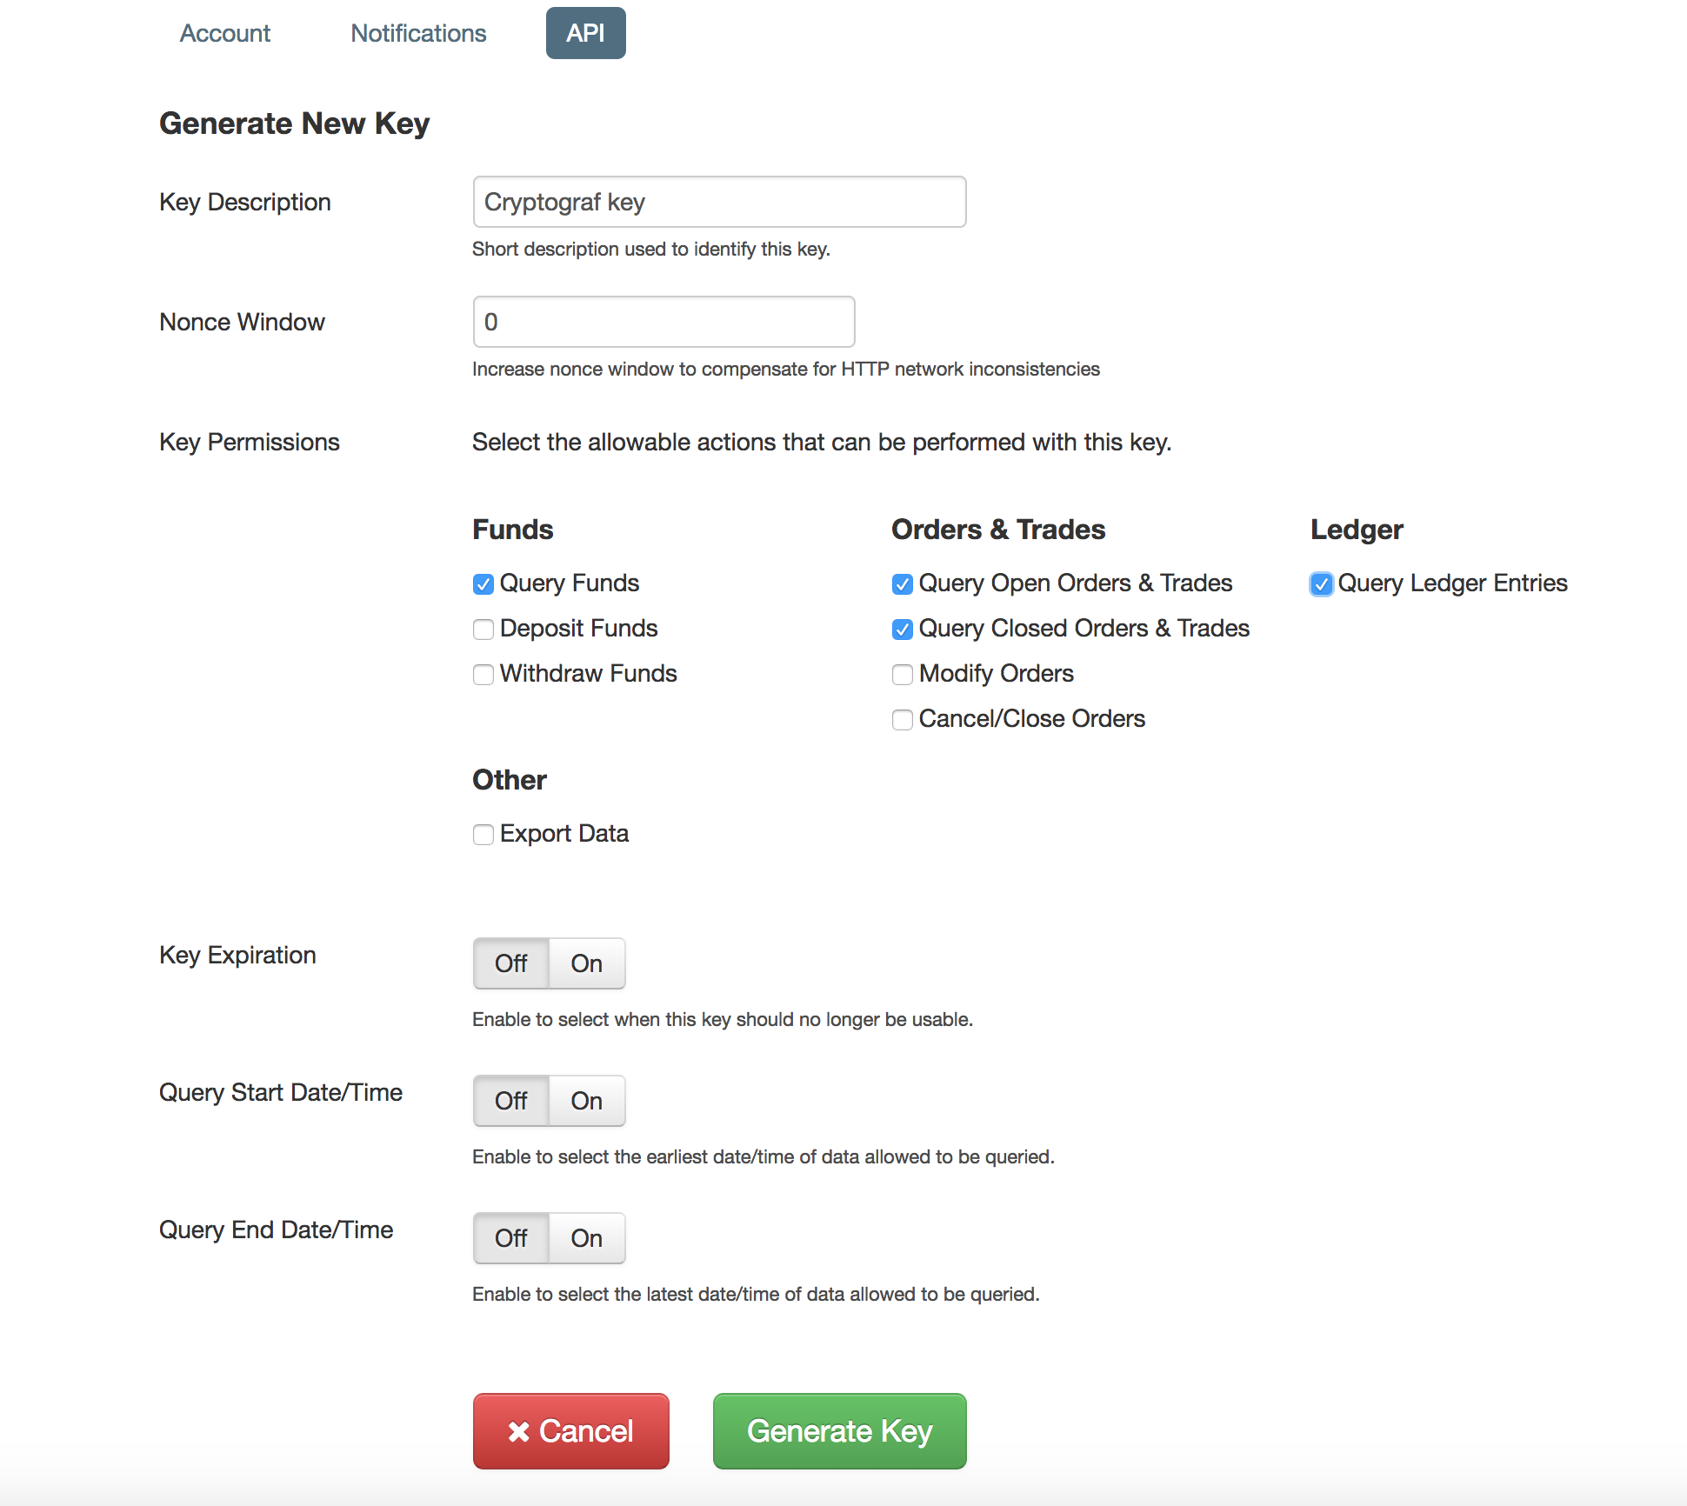Enable the Export Data checkbox

coord(483,835)
